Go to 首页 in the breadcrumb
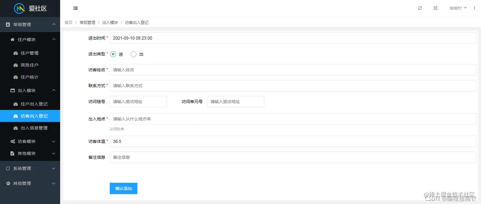The image size is (481, 204). coord(68,22)
